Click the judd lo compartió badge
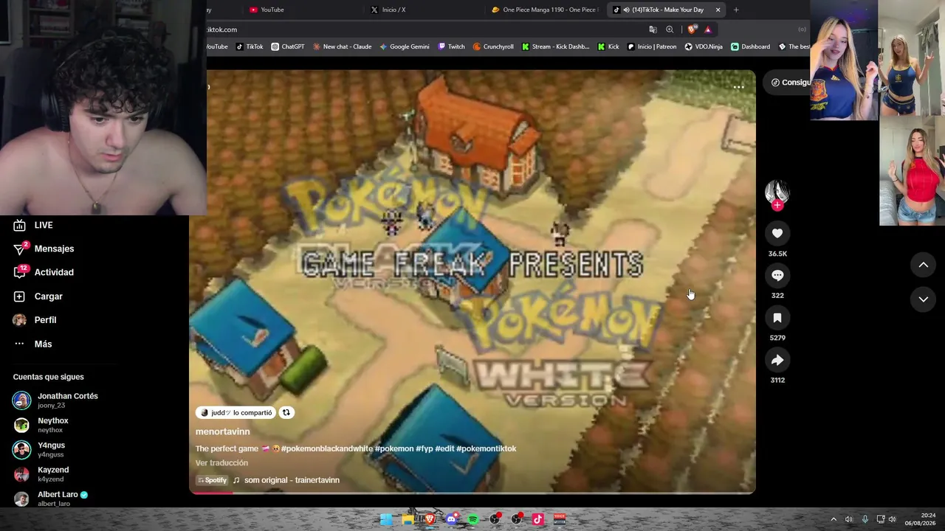Screen dimensions: 945x531 (236, 413)
